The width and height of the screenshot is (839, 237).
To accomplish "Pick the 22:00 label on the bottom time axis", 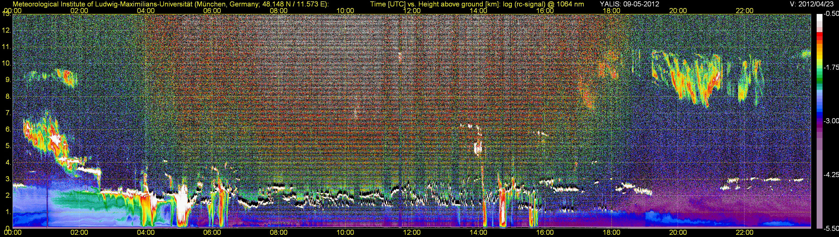I will point(744,233).
